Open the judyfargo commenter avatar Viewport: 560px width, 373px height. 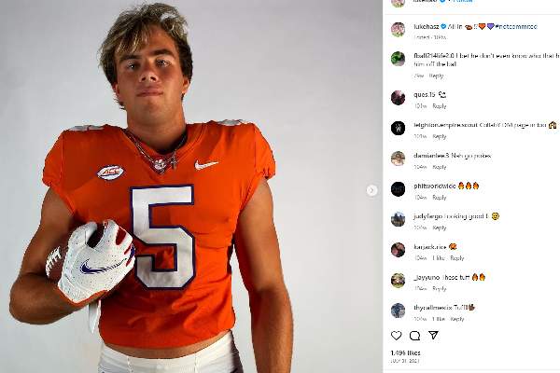[398, 219]
